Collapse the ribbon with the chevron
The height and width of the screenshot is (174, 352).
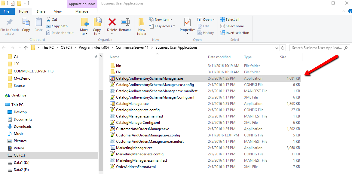pyautogui.click(x=344, y=11)
